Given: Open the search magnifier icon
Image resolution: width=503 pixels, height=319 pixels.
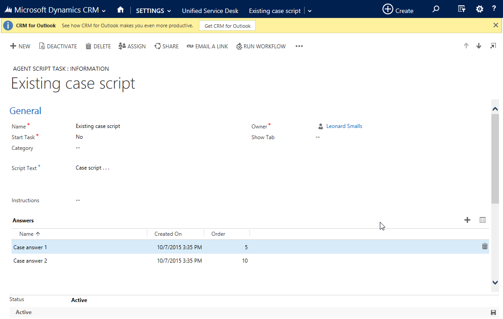Looking at the screenshot, I should tap(435, 9).
